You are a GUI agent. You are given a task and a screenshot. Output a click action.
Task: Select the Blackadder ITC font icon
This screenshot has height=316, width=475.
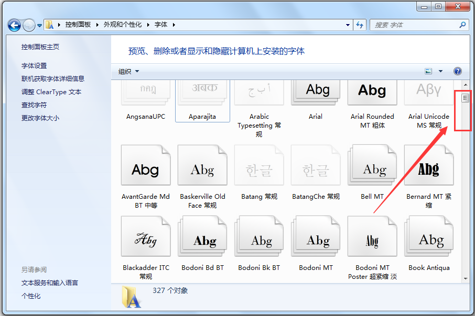pyautogui.click(x=146, y=236)
